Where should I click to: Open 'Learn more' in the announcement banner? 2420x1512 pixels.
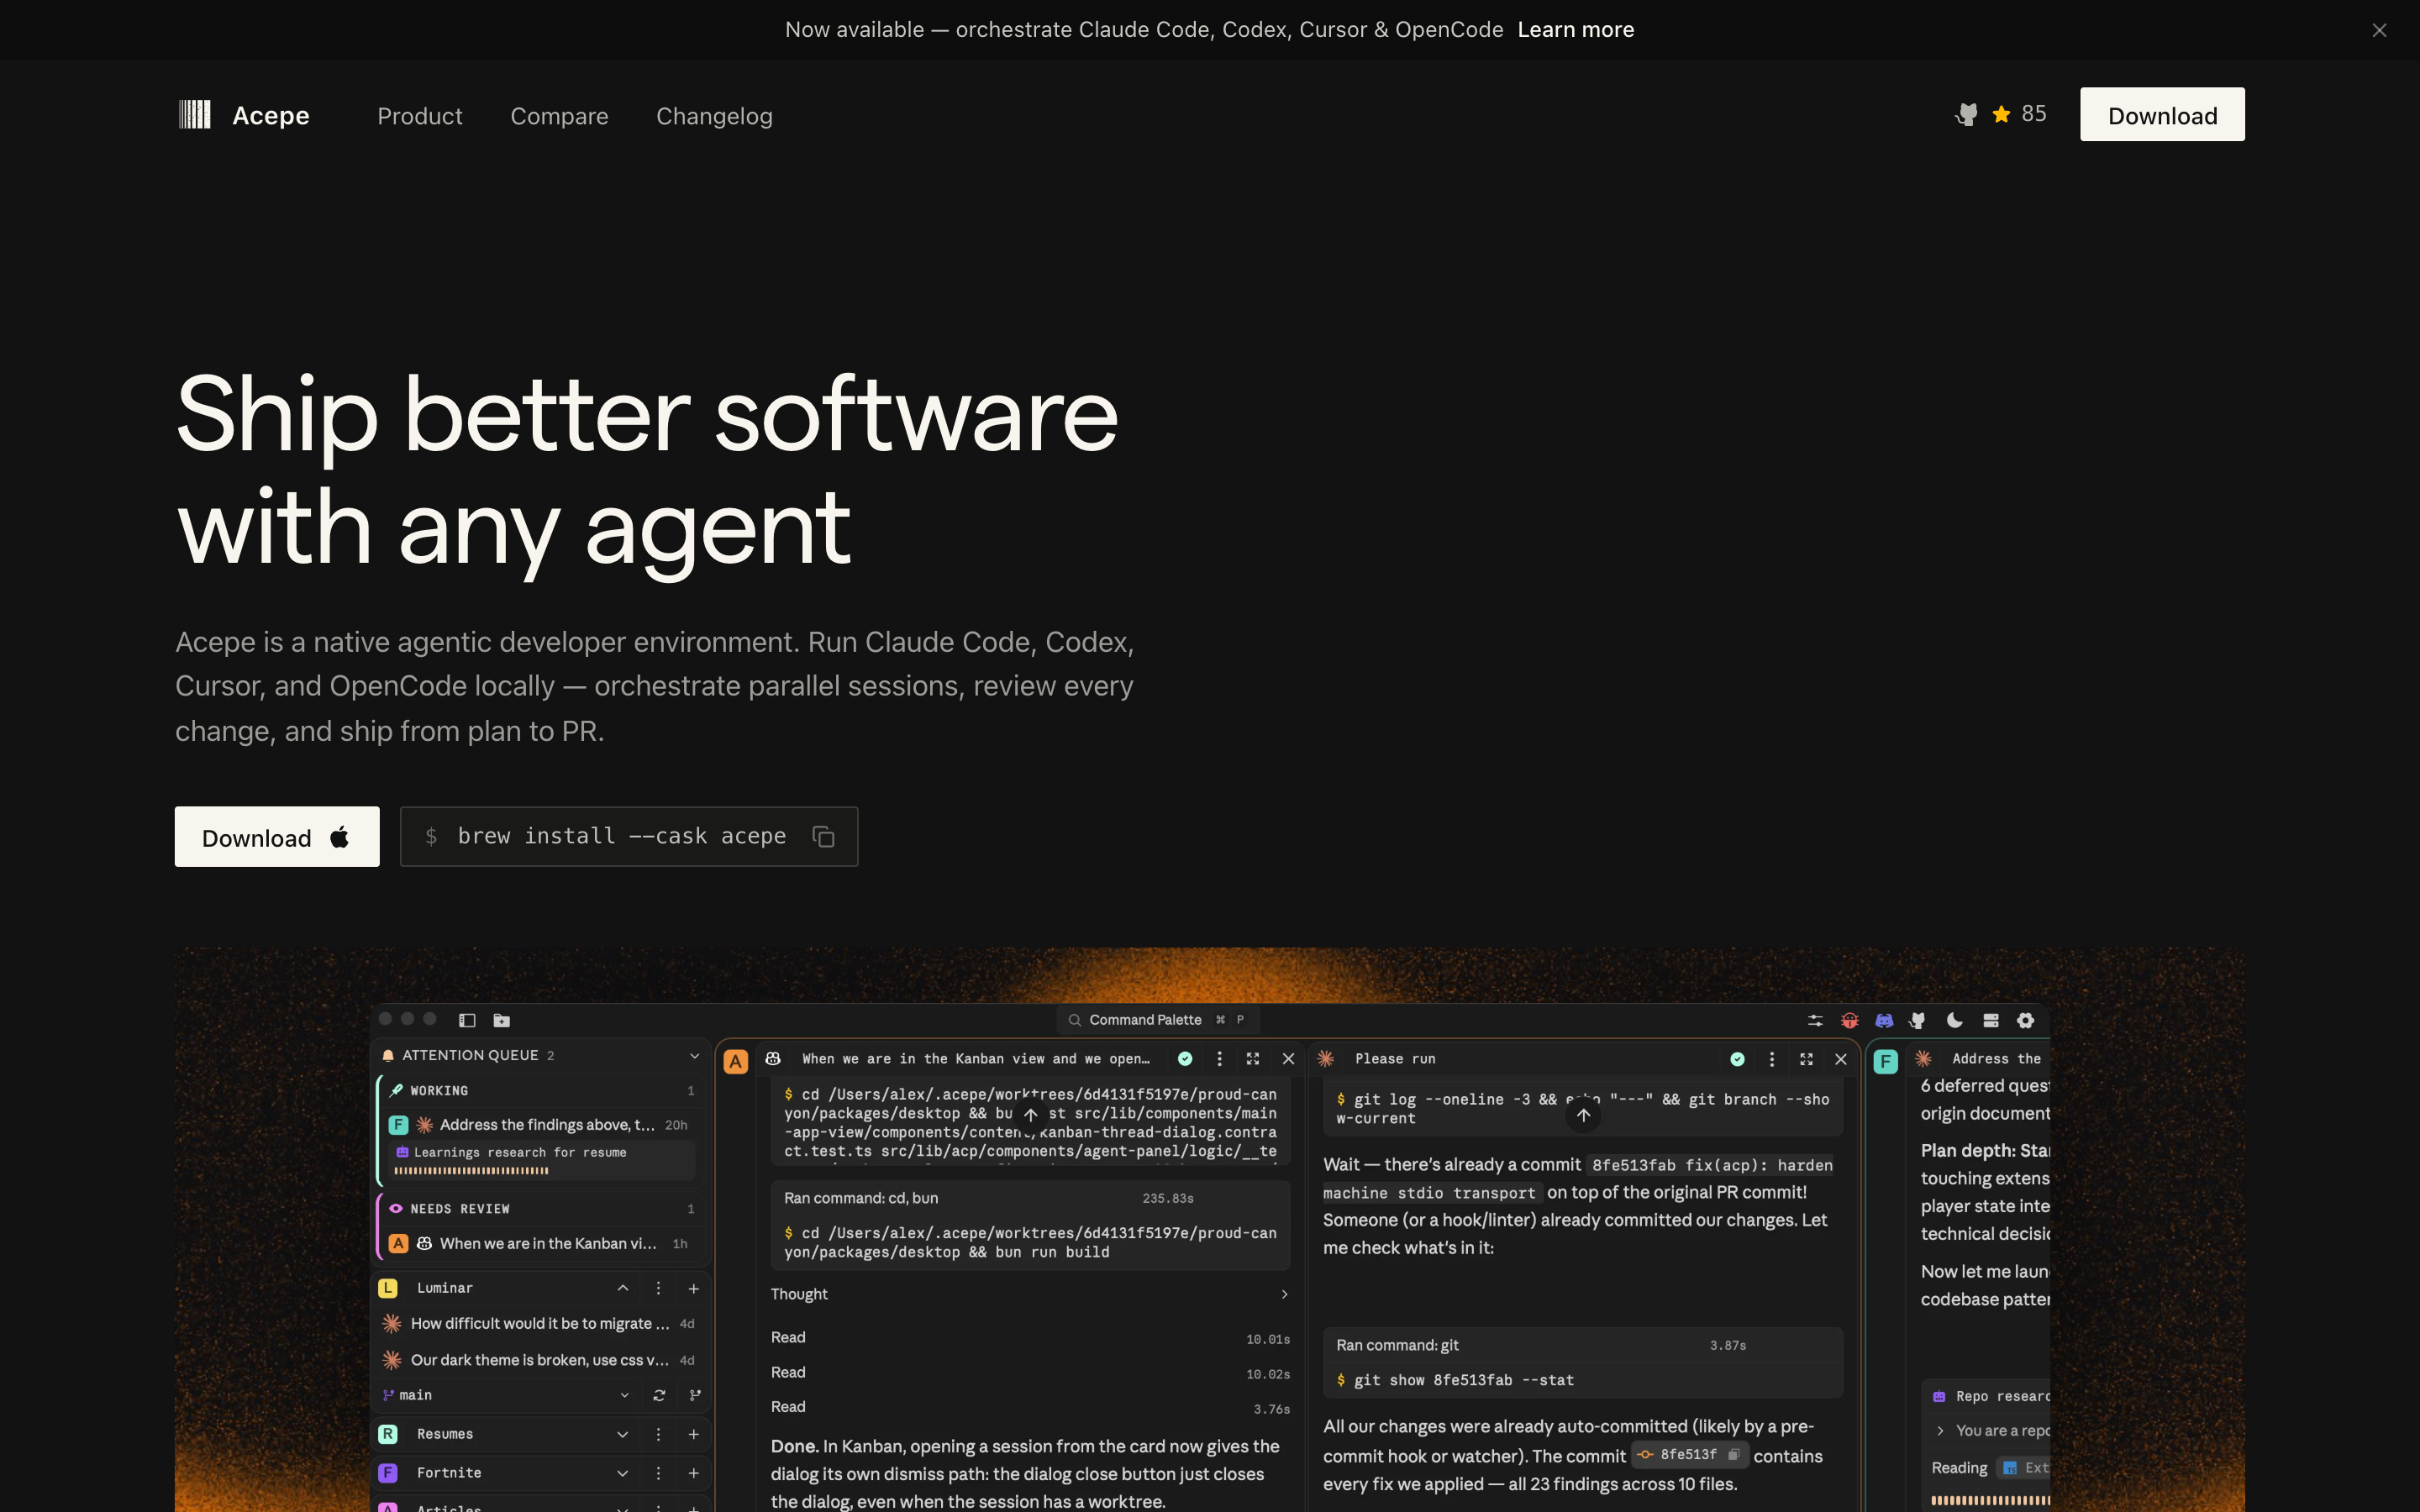(x=1576, y=30)
